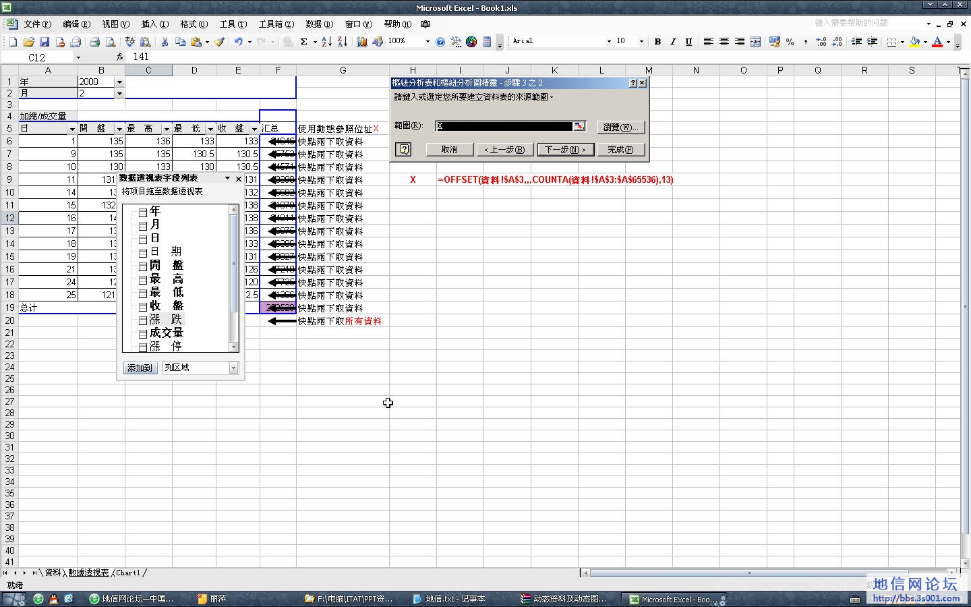This screenshot has height=607, width=971.
Task: Run the spelling check (ABC) icon
Action: pyautogui.click(x=129, y=42)
